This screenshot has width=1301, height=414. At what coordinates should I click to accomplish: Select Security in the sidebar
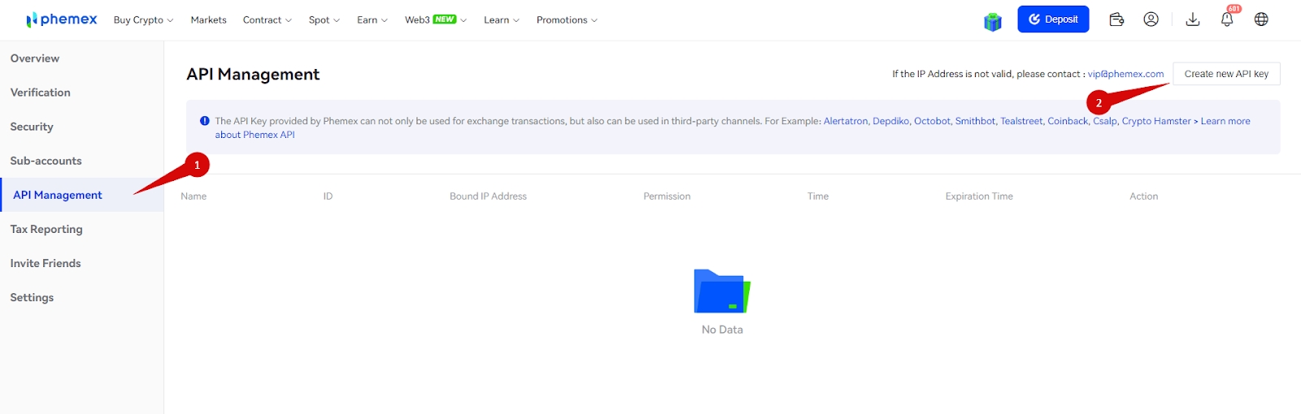click(x=32, y=127)
